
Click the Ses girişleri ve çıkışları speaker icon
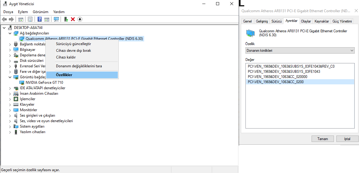[x=16, y=115]
